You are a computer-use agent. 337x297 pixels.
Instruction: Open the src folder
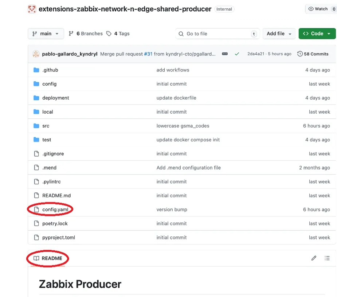pyautogui.click(x=46, y=126)
